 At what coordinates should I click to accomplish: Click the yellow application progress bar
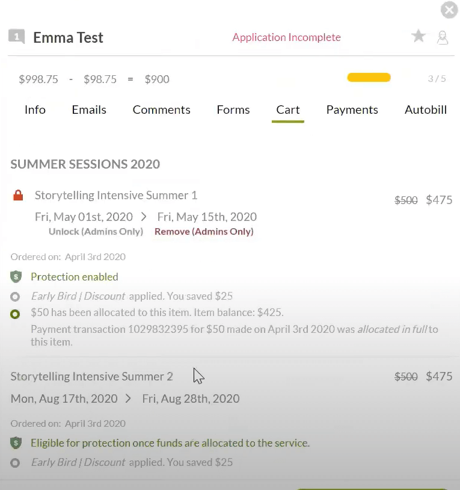coord(369,78)
